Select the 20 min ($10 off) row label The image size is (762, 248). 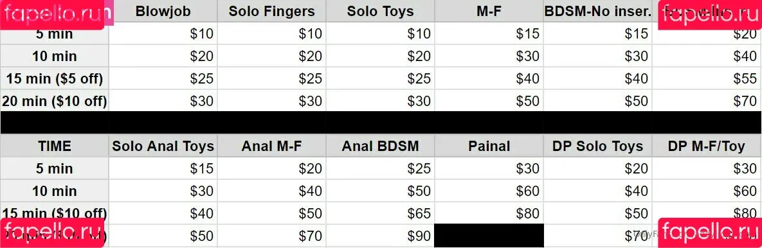pos(55,101)
